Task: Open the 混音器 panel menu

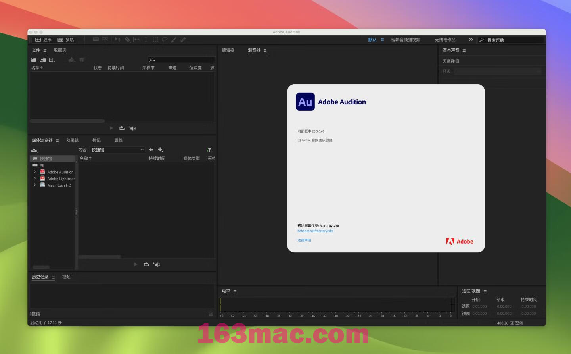Action: pyautogui.click(x=265, y=50)
